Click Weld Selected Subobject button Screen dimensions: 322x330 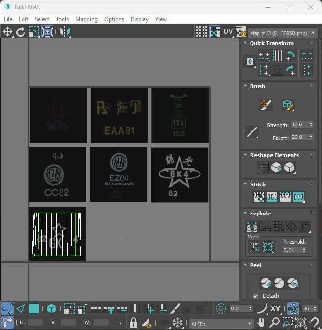[x=268, y=246]
